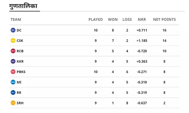Select the SRH team name

click(x=20, y=103)
